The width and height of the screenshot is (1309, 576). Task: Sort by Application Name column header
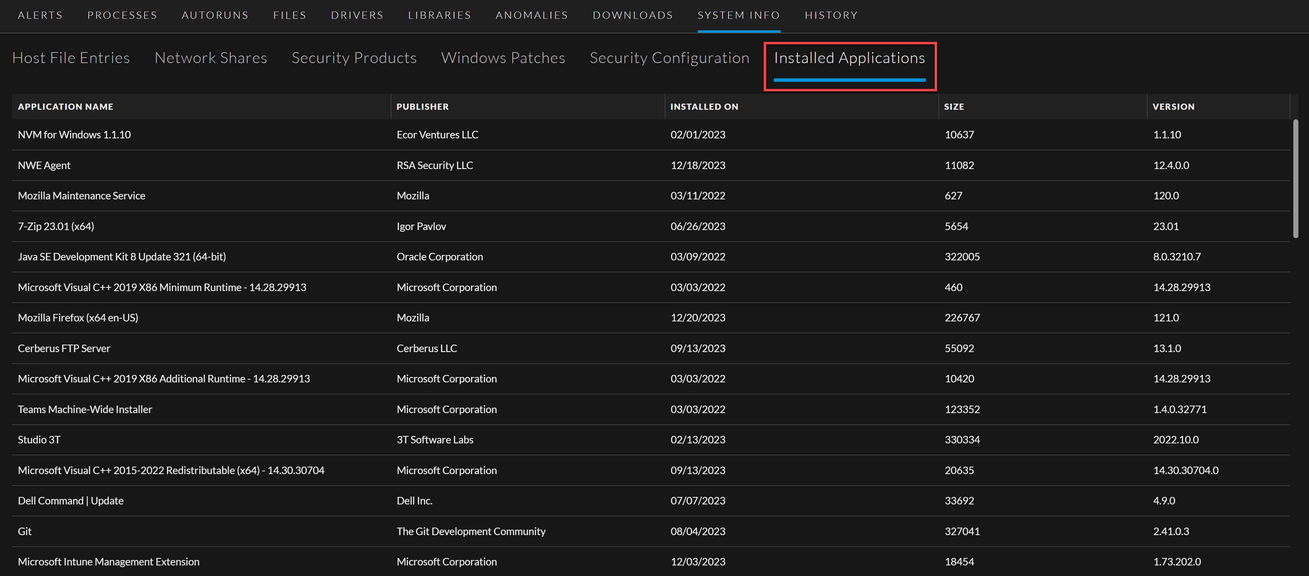(x=66, y=107)
